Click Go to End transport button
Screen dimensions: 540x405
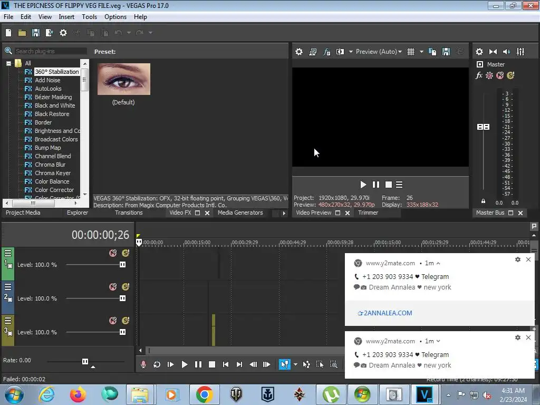pyautogui.click(x=239, y=364)
